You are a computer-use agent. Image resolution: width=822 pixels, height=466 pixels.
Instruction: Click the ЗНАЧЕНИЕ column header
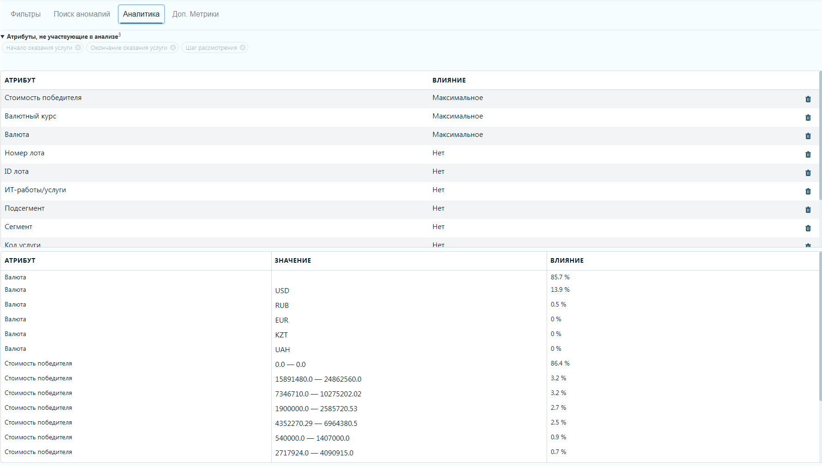tap(293, 260)
